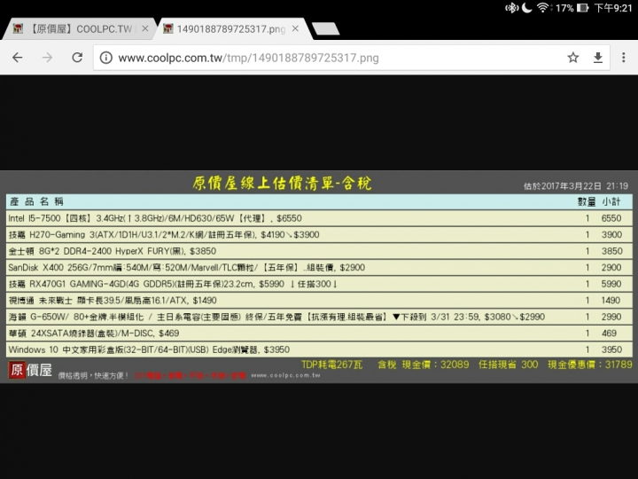Viewport: 638px width, 479px height.
Task: Close the 原價屋 COOLPC.TW tab
Action: pos(144,28)
